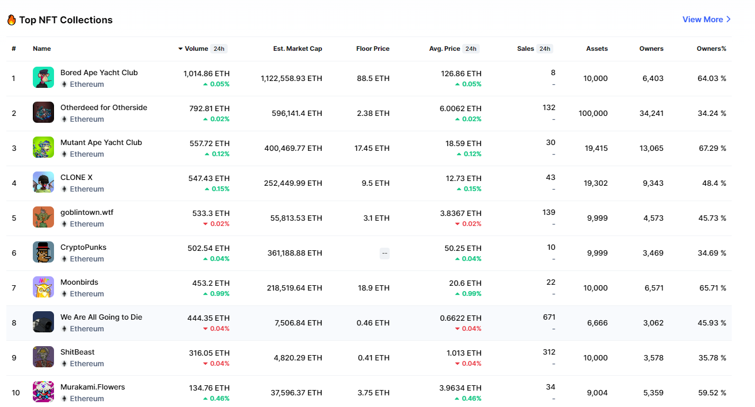Click the 502.54 ETH volume value
755x407 pixels.
click(x=209, y=248)
